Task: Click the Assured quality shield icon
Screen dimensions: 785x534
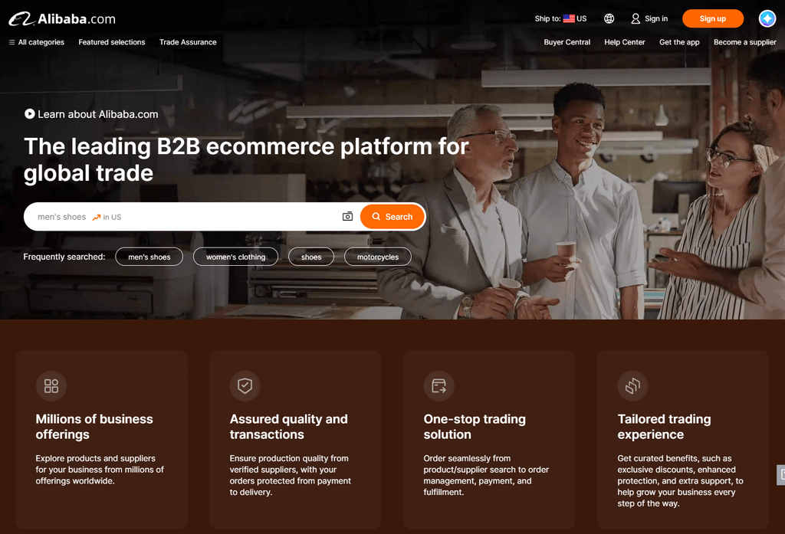Action: 245,386
